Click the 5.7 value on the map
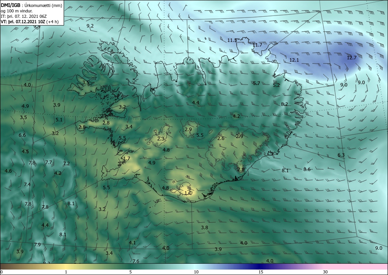Viewport: 388px width, 275px height. point(256,83)
